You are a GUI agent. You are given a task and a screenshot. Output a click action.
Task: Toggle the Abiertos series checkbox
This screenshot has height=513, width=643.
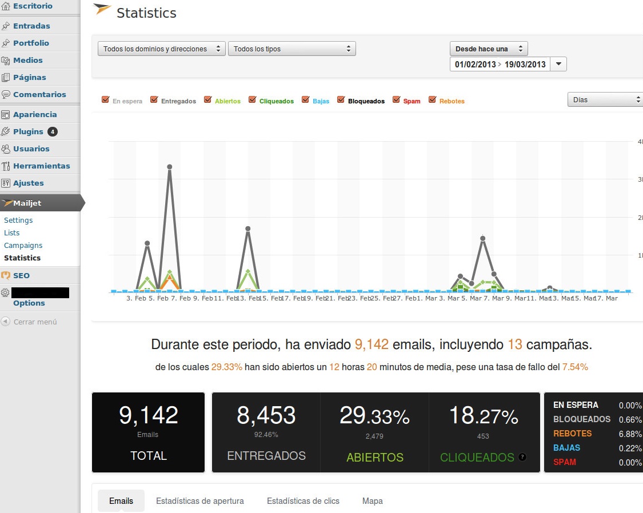click(x=207, y=100)
